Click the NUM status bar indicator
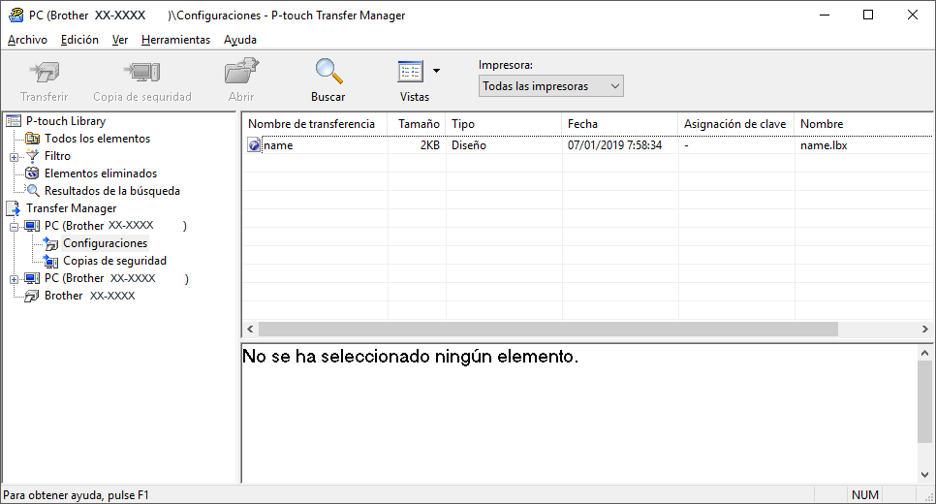Viewport: 936px width, 504px height. click(865, 495)
